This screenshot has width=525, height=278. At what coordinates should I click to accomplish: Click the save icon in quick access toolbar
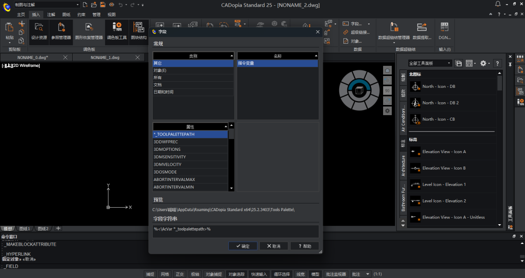(x=102, y=4)
